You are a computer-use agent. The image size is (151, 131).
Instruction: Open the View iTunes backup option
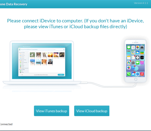tap(51, 111)
